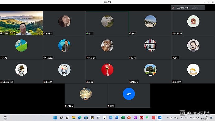This screenshot has width=215, height=121.
Task: Open Microsoft Edge from the taskbar
Action: tap(80, 118)
